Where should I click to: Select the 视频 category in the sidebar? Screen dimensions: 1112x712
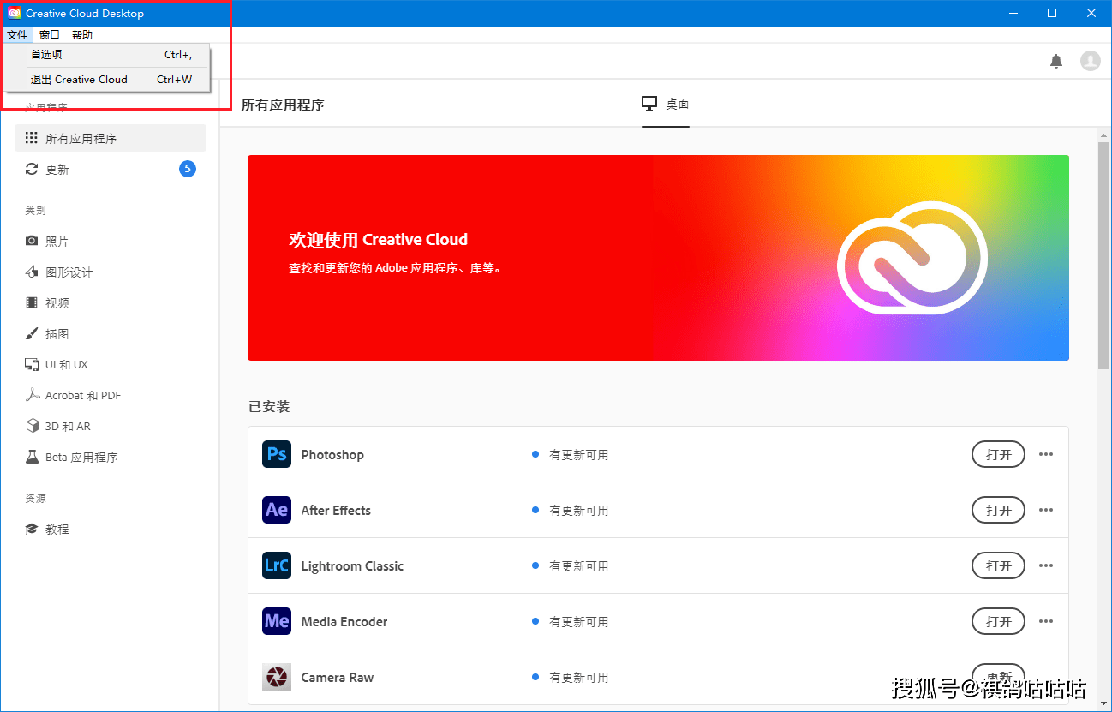coord(60,302)
